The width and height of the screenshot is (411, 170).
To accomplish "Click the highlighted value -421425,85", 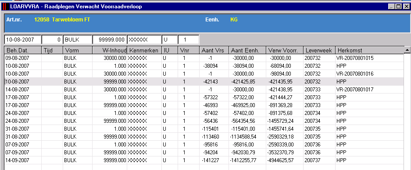I will [243, 82].
